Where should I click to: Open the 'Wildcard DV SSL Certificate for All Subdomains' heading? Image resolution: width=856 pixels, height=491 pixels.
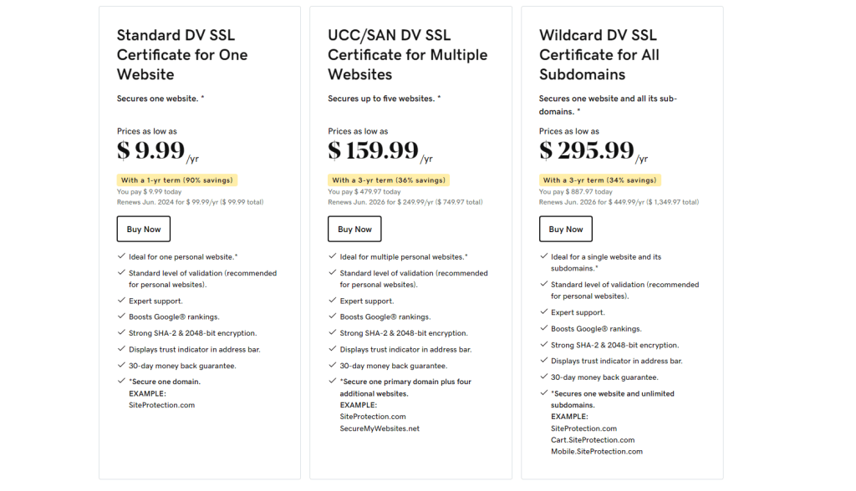(599, 54)
